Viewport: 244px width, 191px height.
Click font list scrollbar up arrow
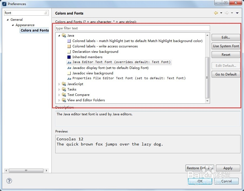point(207,35)
